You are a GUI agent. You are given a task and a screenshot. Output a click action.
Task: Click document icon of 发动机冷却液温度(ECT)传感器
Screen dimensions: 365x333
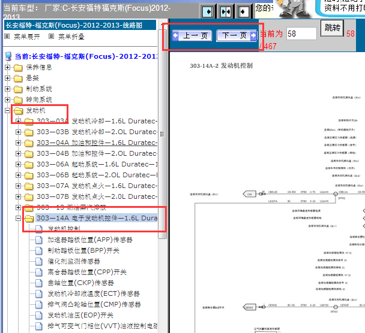(39, 293)
